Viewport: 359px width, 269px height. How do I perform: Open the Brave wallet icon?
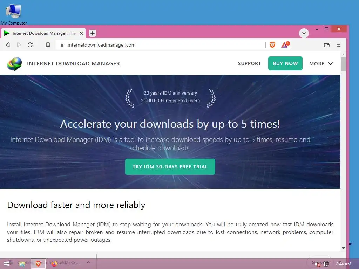tap(327, 45)
